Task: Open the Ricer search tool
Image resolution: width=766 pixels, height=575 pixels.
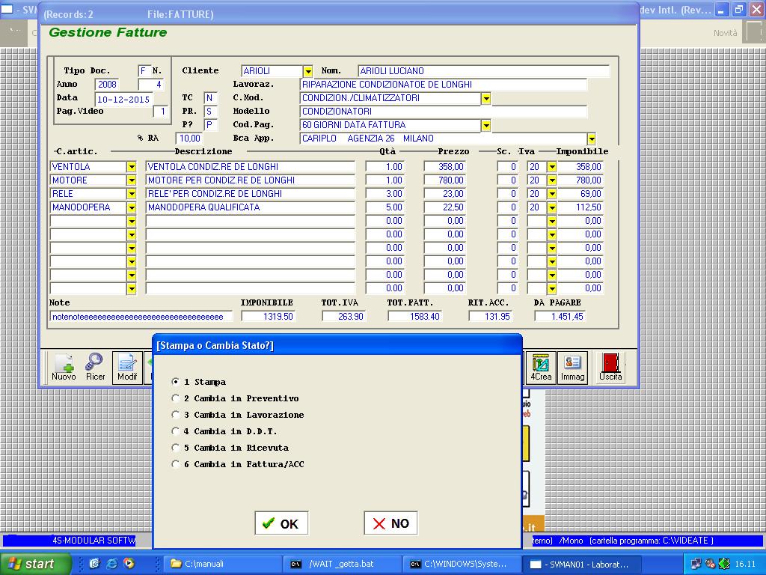Action: pos(95,367)
